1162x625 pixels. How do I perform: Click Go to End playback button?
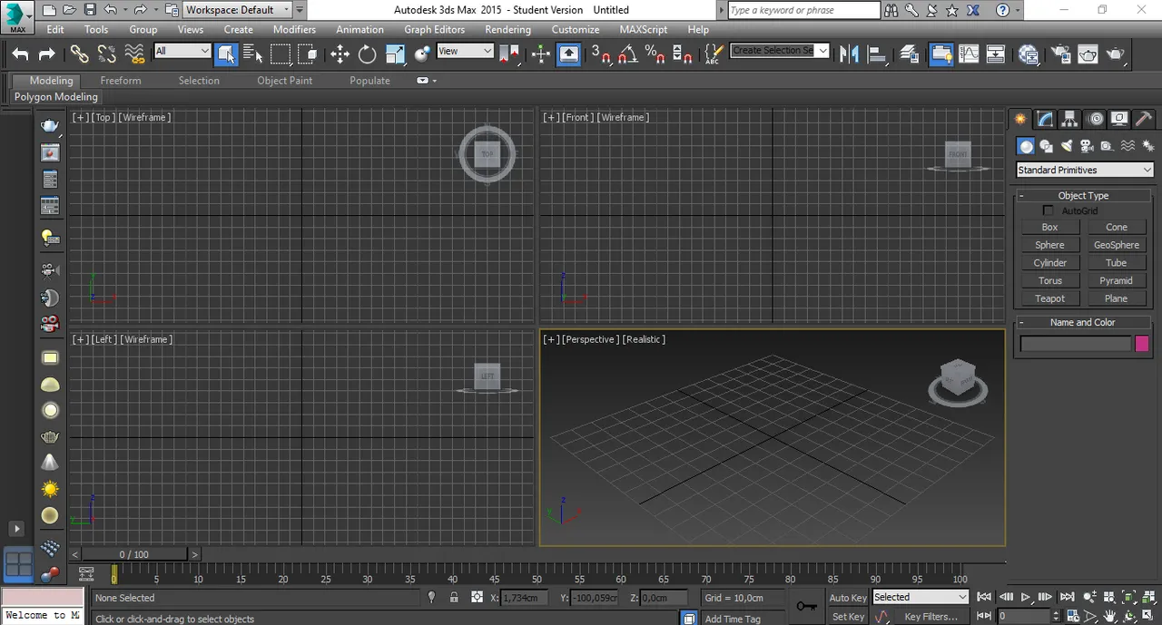click(1067, 597)
